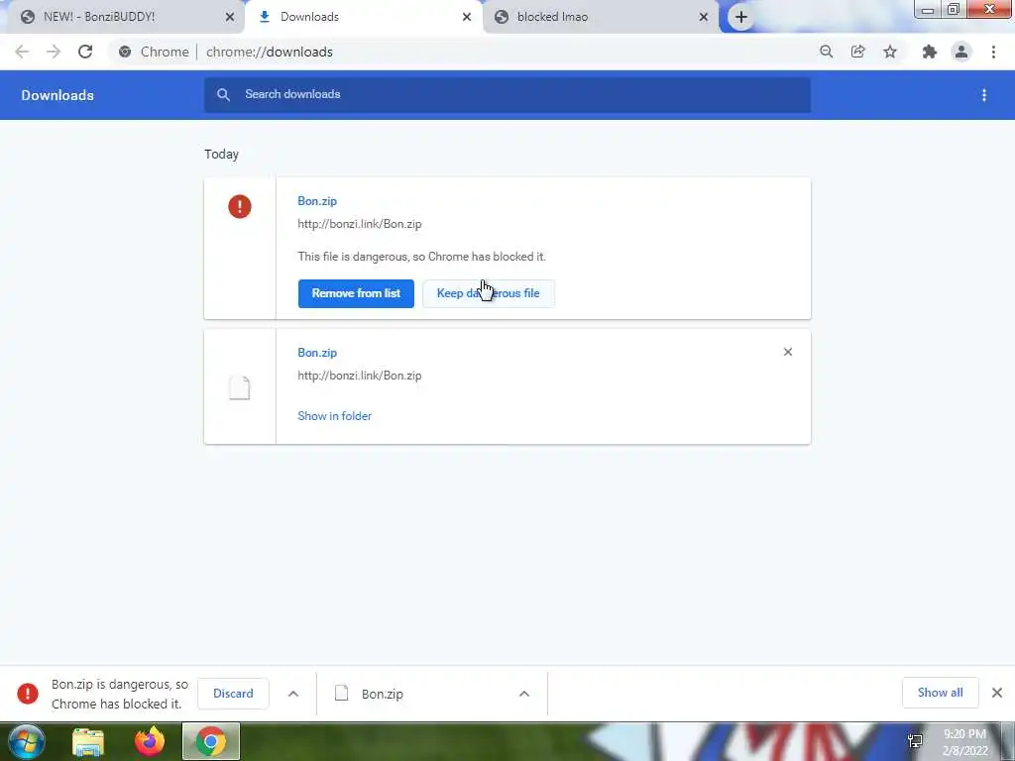
Task: Open the zoom magnifier icon in address bar
Action: [x=826, y=52]
